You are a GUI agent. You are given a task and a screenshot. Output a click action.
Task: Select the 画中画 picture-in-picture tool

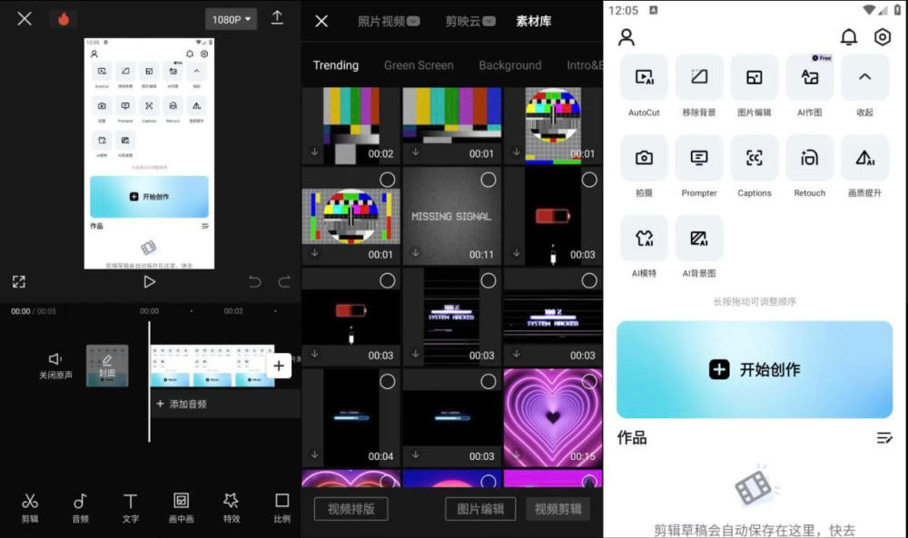(181, 508)
